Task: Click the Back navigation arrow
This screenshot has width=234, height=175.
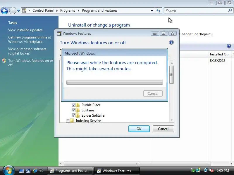Action: (4, 10)
